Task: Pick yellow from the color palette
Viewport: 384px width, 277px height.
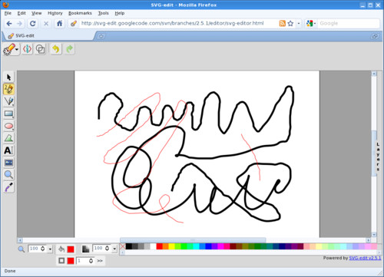Action: pos(171,246)
